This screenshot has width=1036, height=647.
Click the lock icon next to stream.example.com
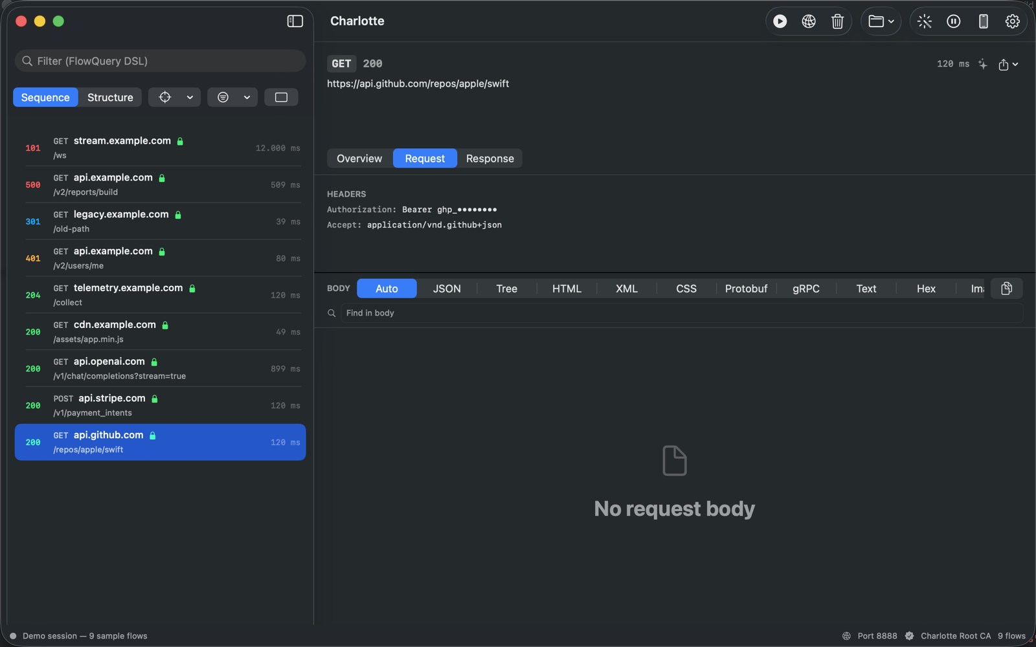tap(181, 141)
